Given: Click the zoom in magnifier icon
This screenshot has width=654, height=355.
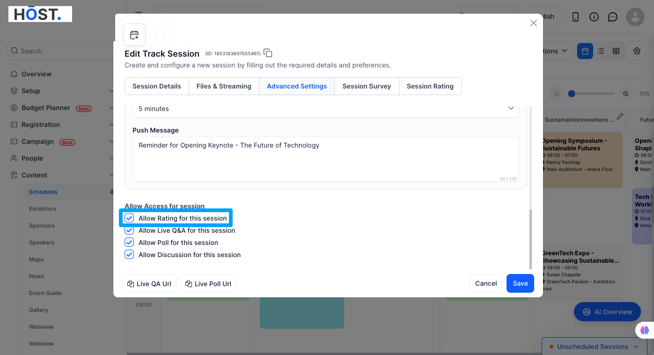Looking at the screenshot, I should tap(626, 94).
